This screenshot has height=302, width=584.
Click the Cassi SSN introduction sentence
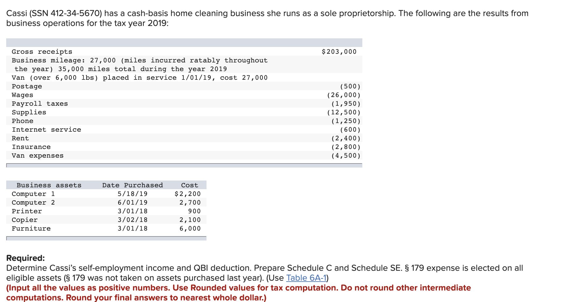click(x=267, y=18)
